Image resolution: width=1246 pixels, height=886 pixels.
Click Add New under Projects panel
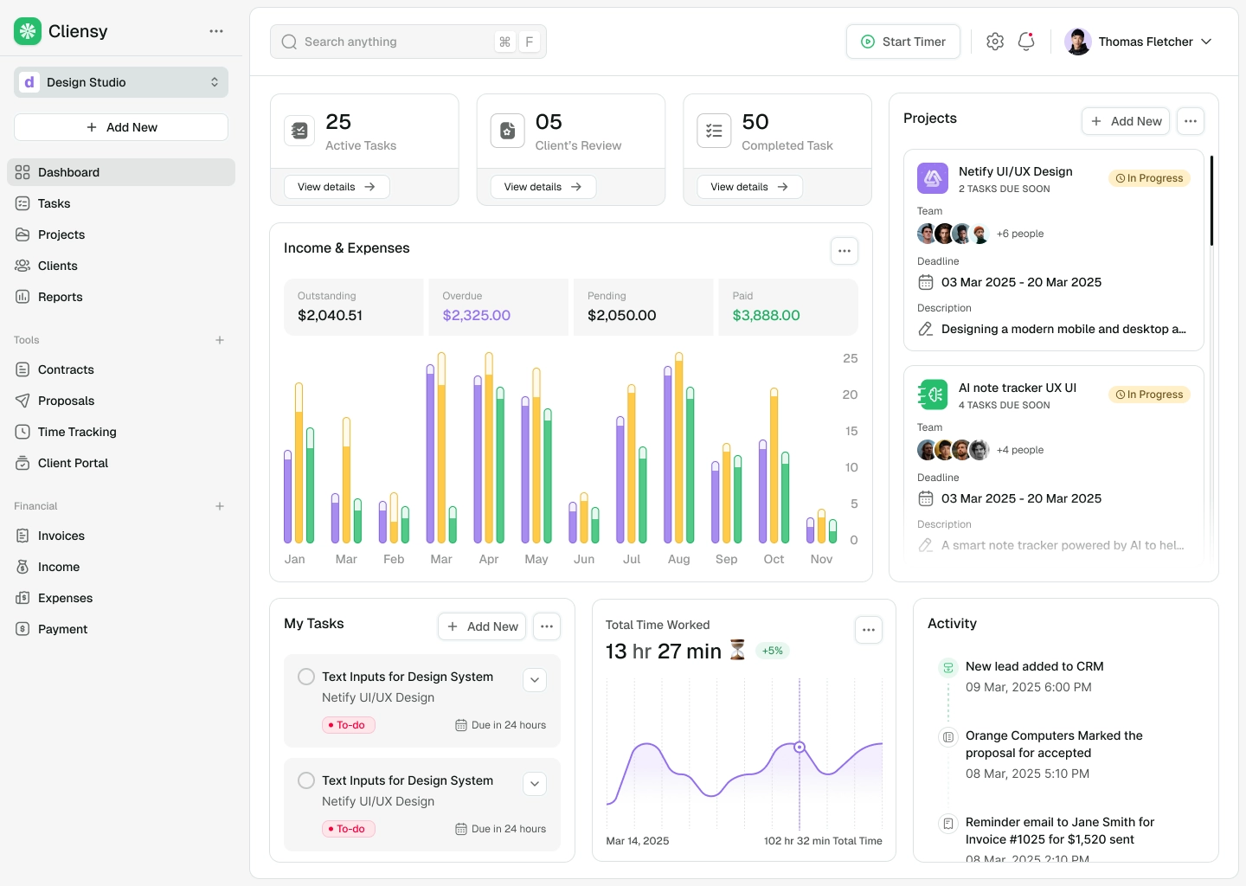[x=1126, y=121]
